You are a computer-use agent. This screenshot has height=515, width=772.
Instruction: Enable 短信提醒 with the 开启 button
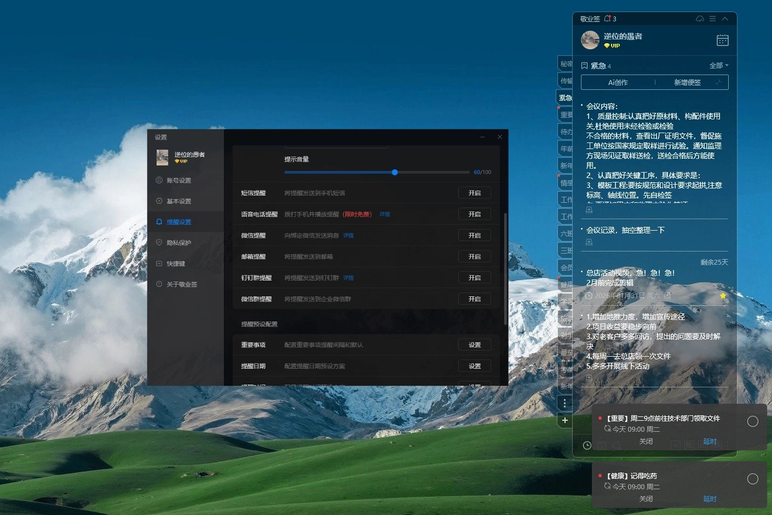click(x=474, y=193)
